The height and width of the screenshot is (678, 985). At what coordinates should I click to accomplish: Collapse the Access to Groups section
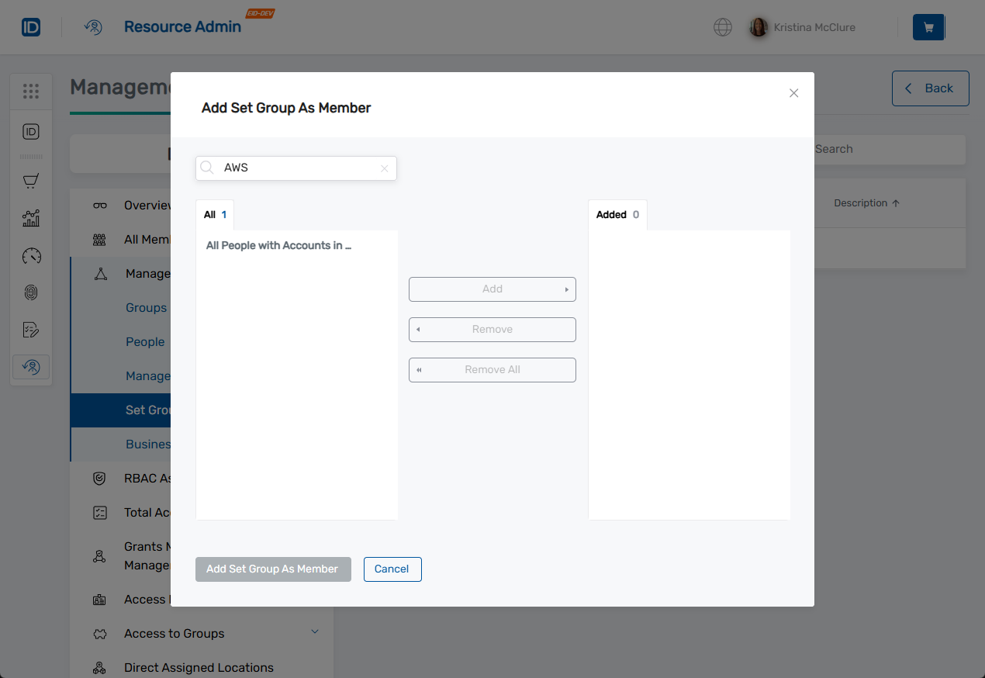(315, 631)
